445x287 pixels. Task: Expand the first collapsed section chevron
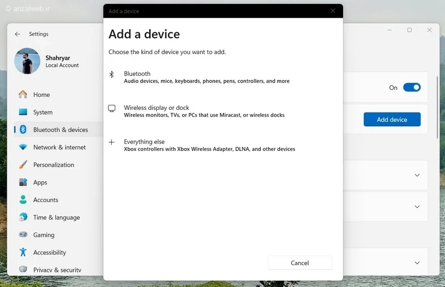(417, 175)
